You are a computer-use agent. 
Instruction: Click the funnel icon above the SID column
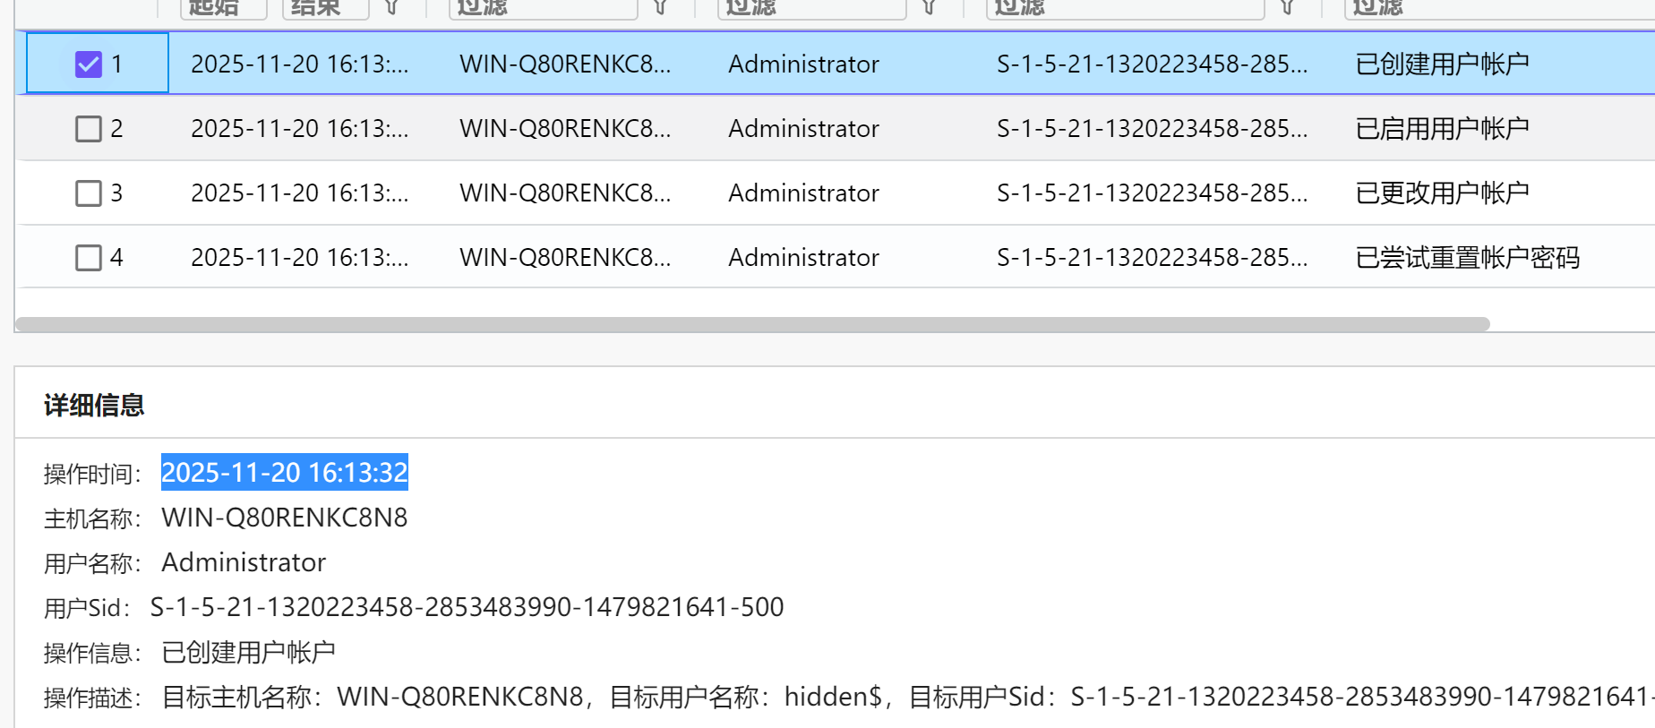tap(1287, 7)
